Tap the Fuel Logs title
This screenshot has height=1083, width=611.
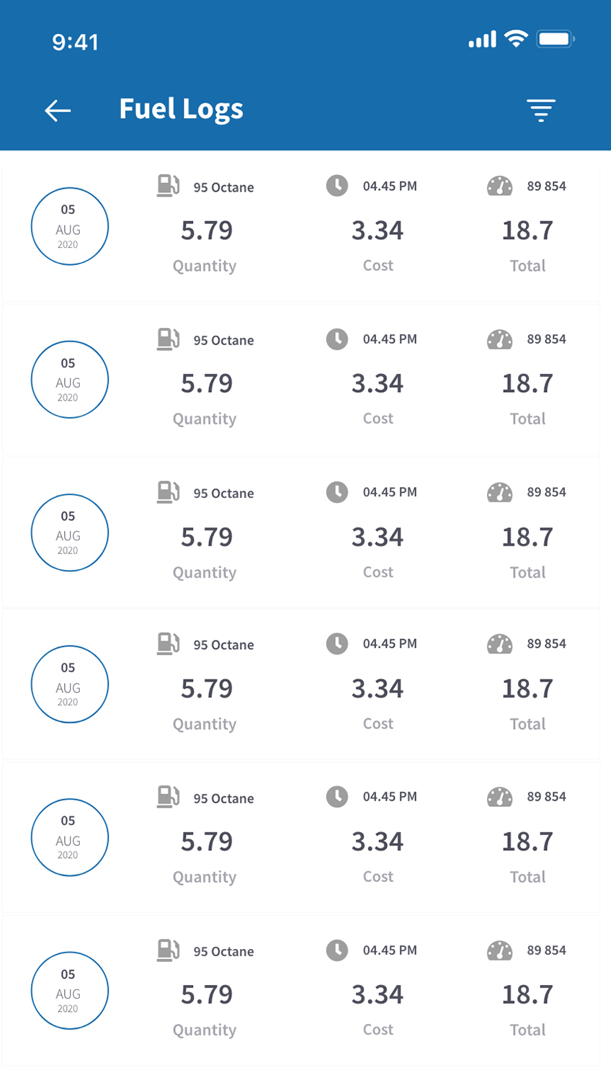pos(181,110)
